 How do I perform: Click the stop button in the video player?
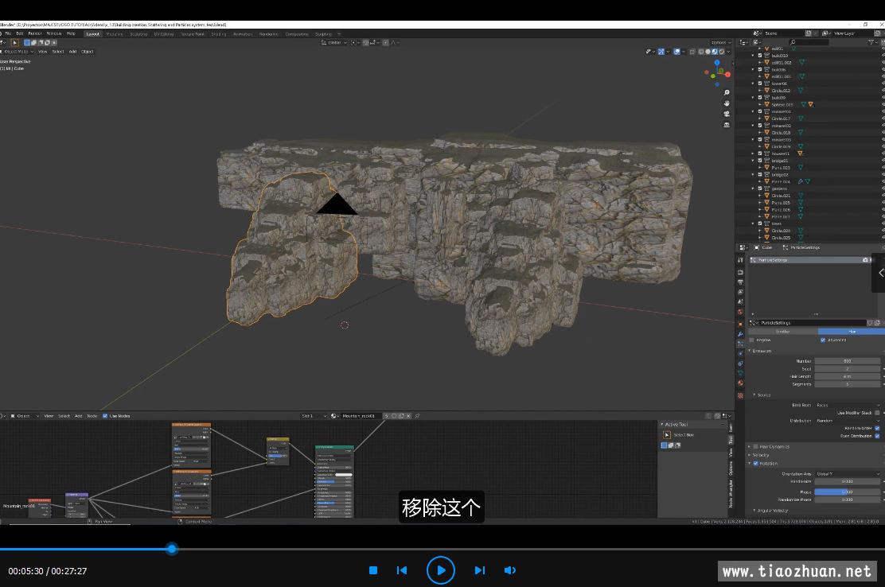[373, 570]
